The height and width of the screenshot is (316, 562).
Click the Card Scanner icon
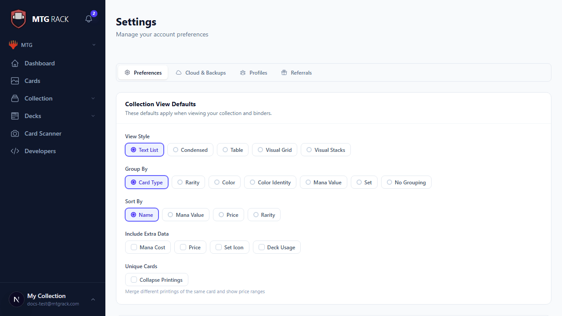pos(14,133)
